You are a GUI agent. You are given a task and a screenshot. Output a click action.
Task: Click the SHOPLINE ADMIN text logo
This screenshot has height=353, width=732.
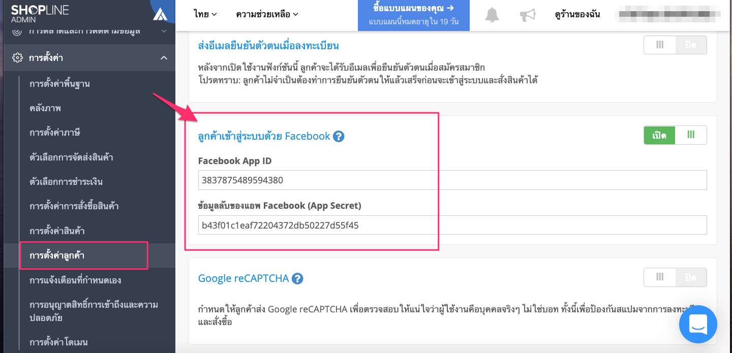click(40, 14)
